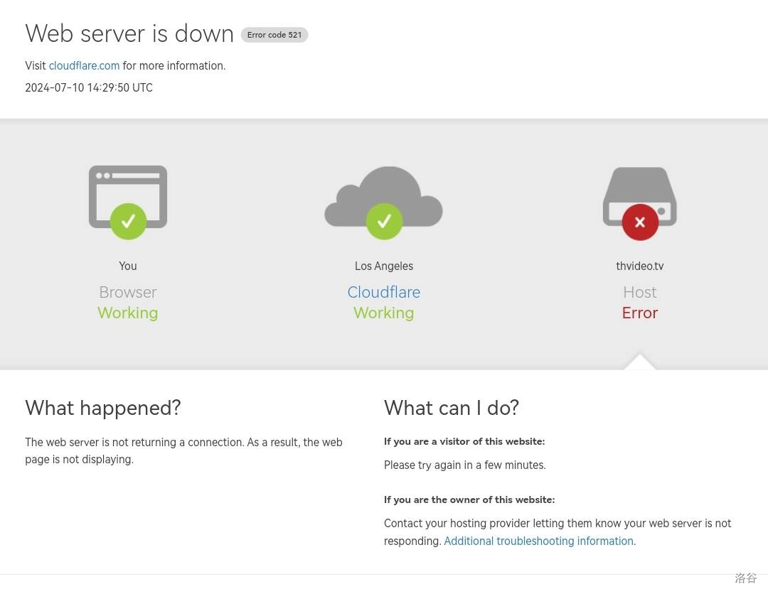
Task: Click the 洛谷 watermark in the corner
Action: (746, 578)
